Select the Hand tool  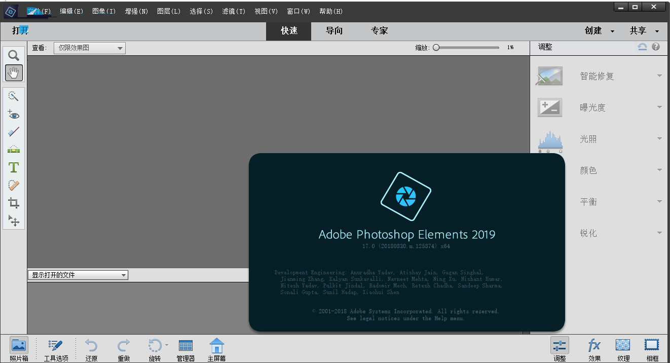(x=14, y=72)
